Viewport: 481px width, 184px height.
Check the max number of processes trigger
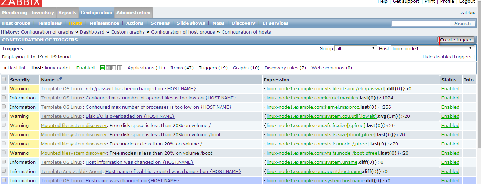click(4, 107)
